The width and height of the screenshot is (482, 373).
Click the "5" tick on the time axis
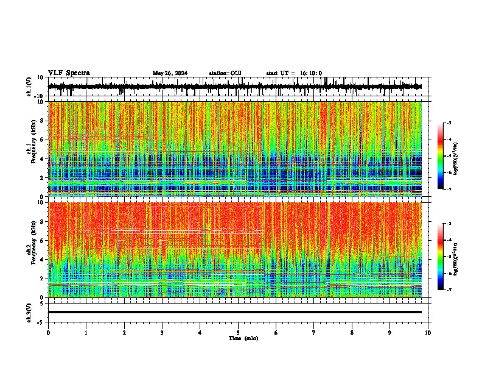(238, 333)
